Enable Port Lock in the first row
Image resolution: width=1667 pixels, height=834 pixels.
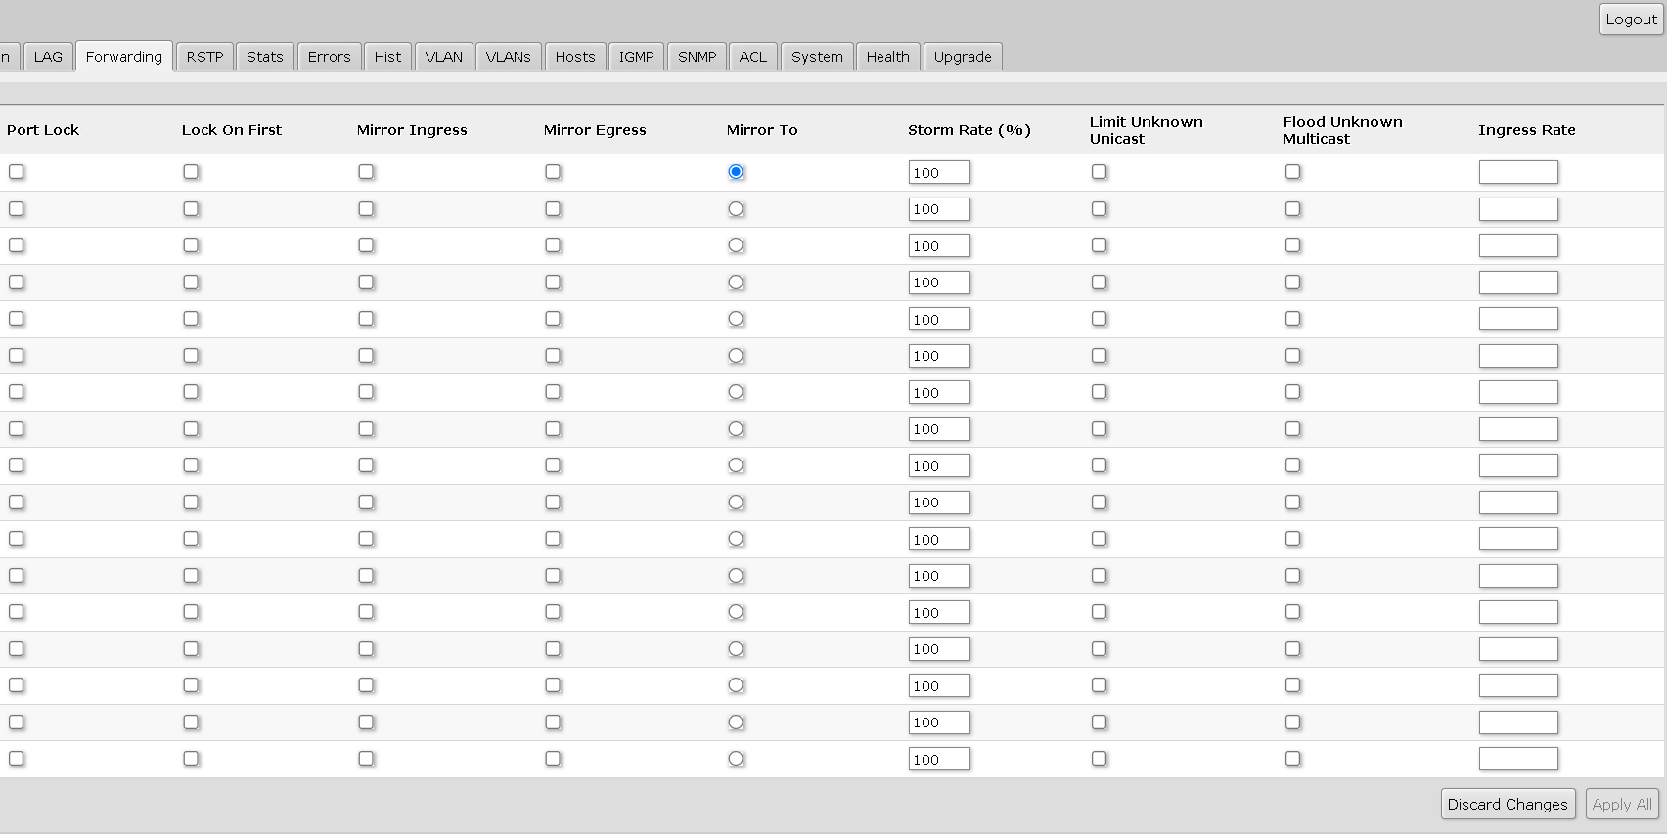(x=17, y=172)
